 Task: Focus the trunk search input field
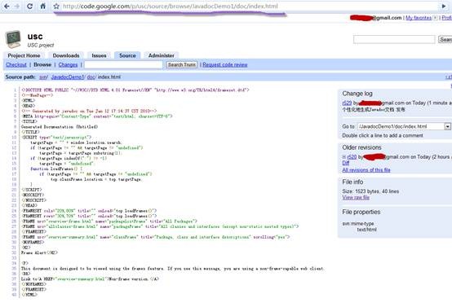point(123,64)
